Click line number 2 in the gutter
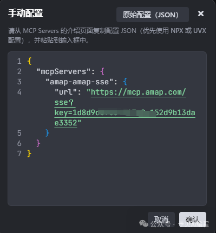The width and height of the screenshot is (216, 233). click(19, 71)
